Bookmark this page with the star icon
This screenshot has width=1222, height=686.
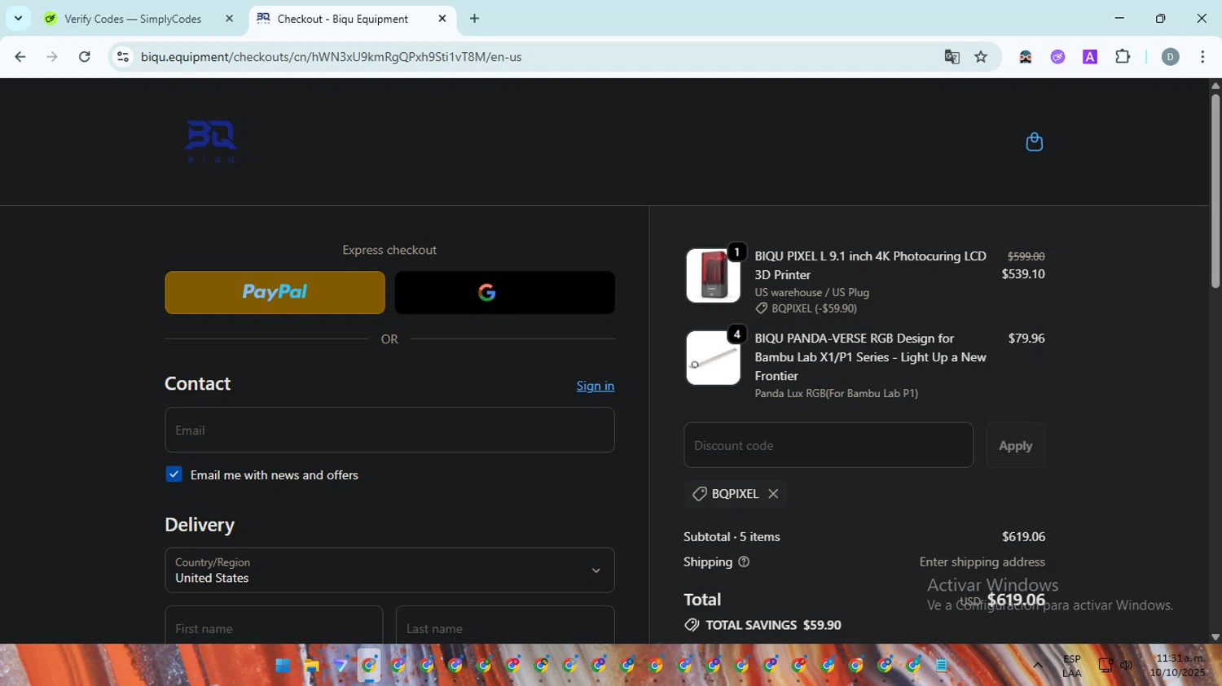point(981,57)
